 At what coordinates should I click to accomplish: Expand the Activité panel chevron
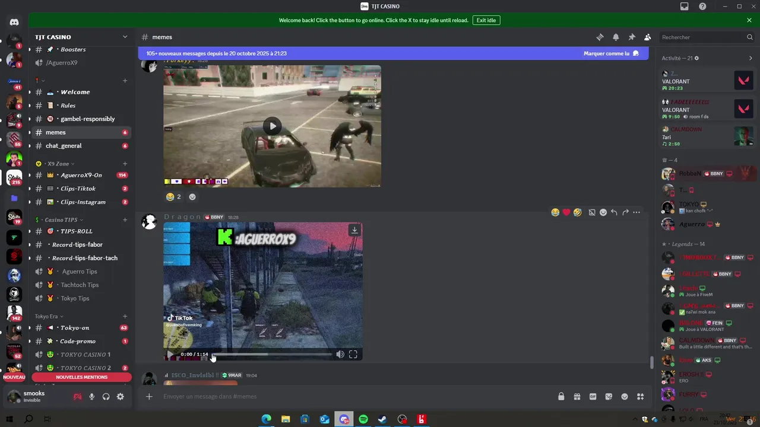click(750, 58)
